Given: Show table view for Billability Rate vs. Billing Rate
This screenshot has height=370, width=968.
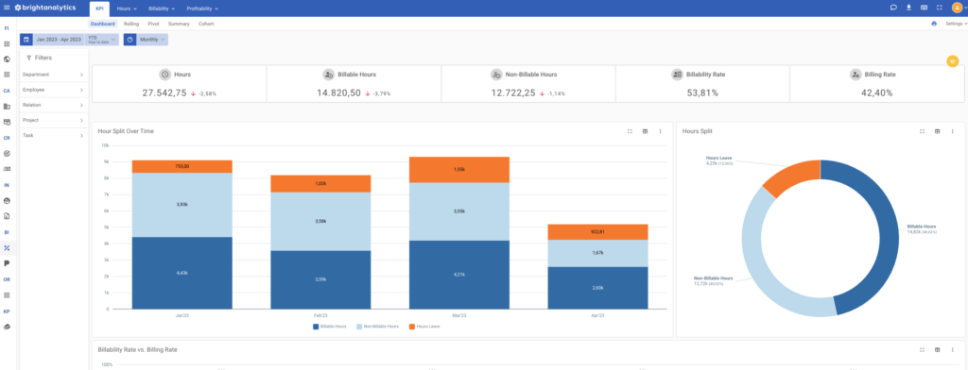Looking at the screenshot, I should coord(937,349).
